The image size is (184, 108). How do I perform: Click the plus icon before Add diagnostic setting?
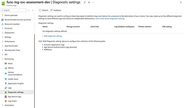point(42,36)
